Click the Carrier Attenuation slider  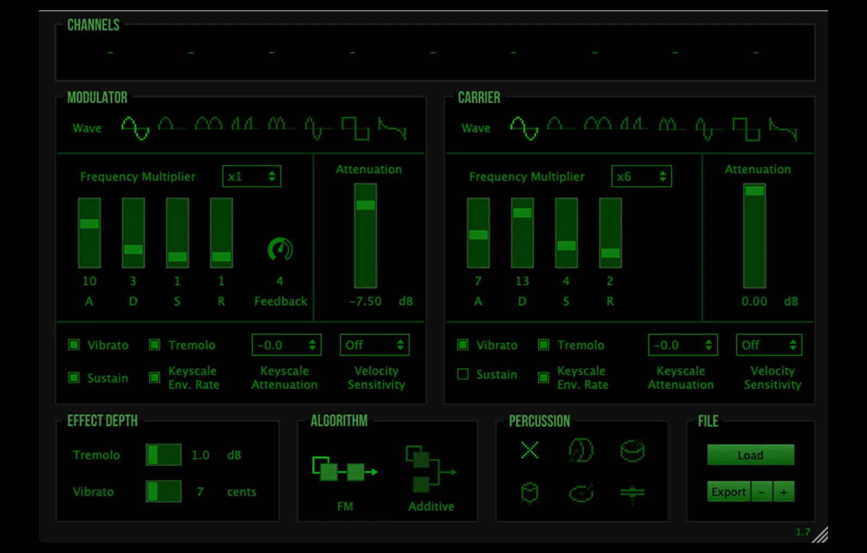[x=754, y=235]
